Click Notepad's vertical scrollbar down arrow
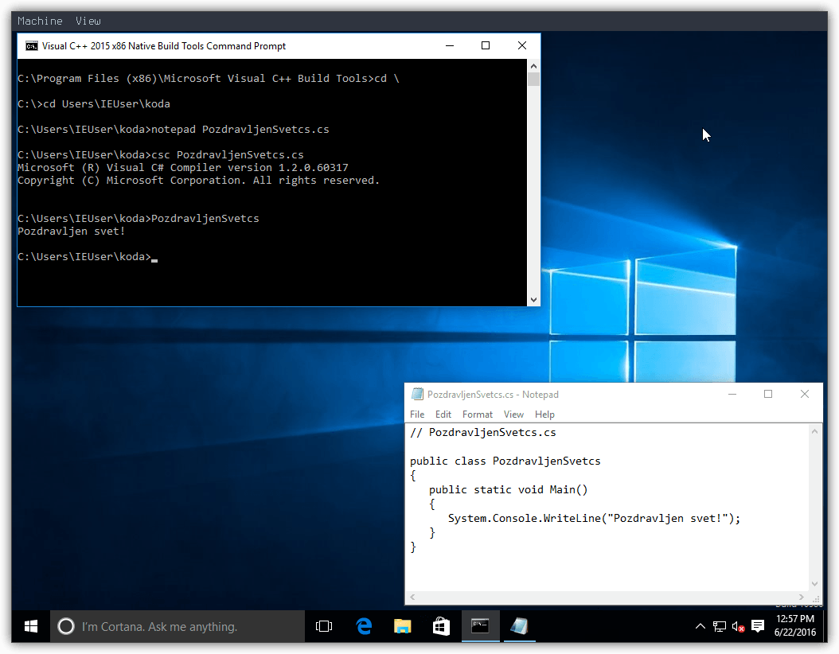Viewport: 839px width, 654px height. click(x=815, y=584)
